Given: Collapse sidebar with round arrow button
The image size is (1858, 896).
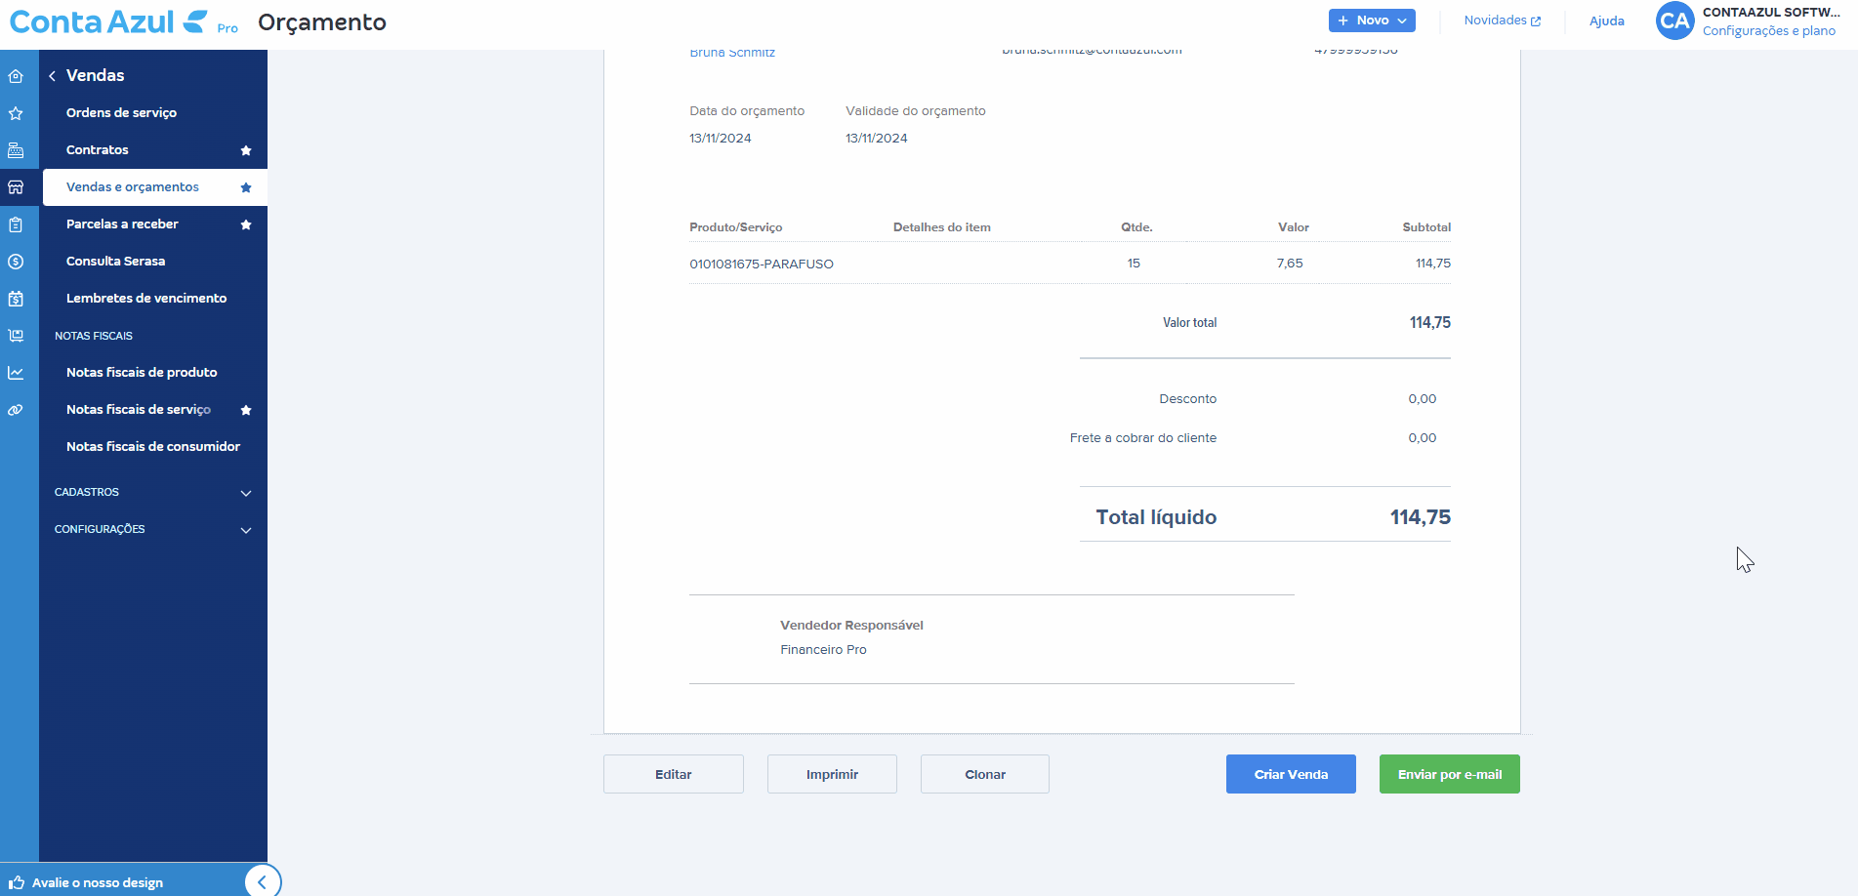Looking at the screenshot, I should coord(262,882).
